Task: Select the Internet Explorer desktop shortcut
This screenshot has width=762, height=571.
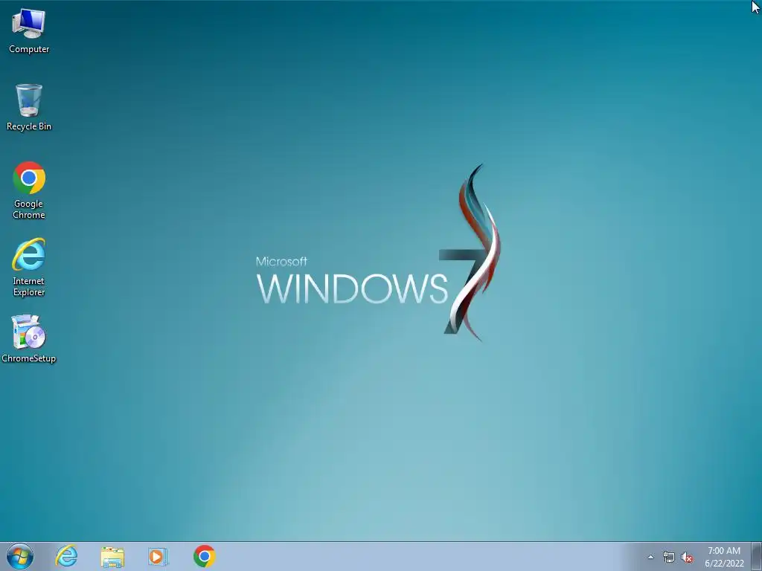Action: tap(29, 267)
